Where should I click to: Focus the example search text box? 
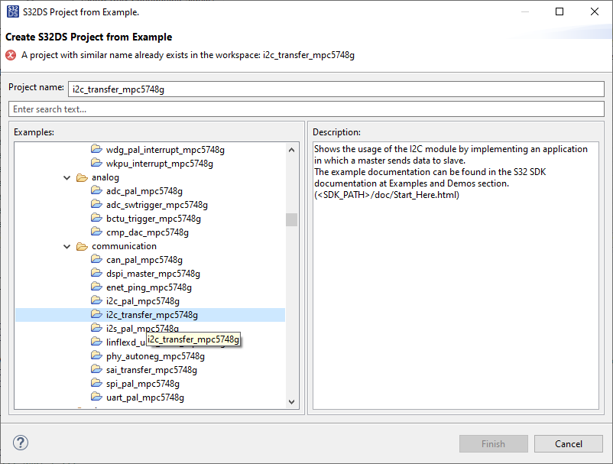click(306, 109)
